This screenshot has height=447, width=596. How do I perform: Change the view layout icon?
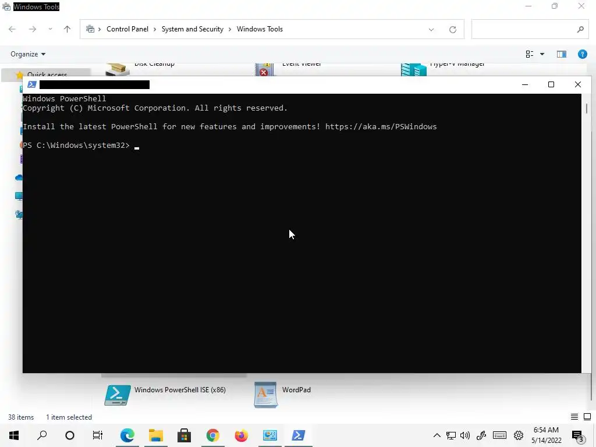(x=530, y=54)
